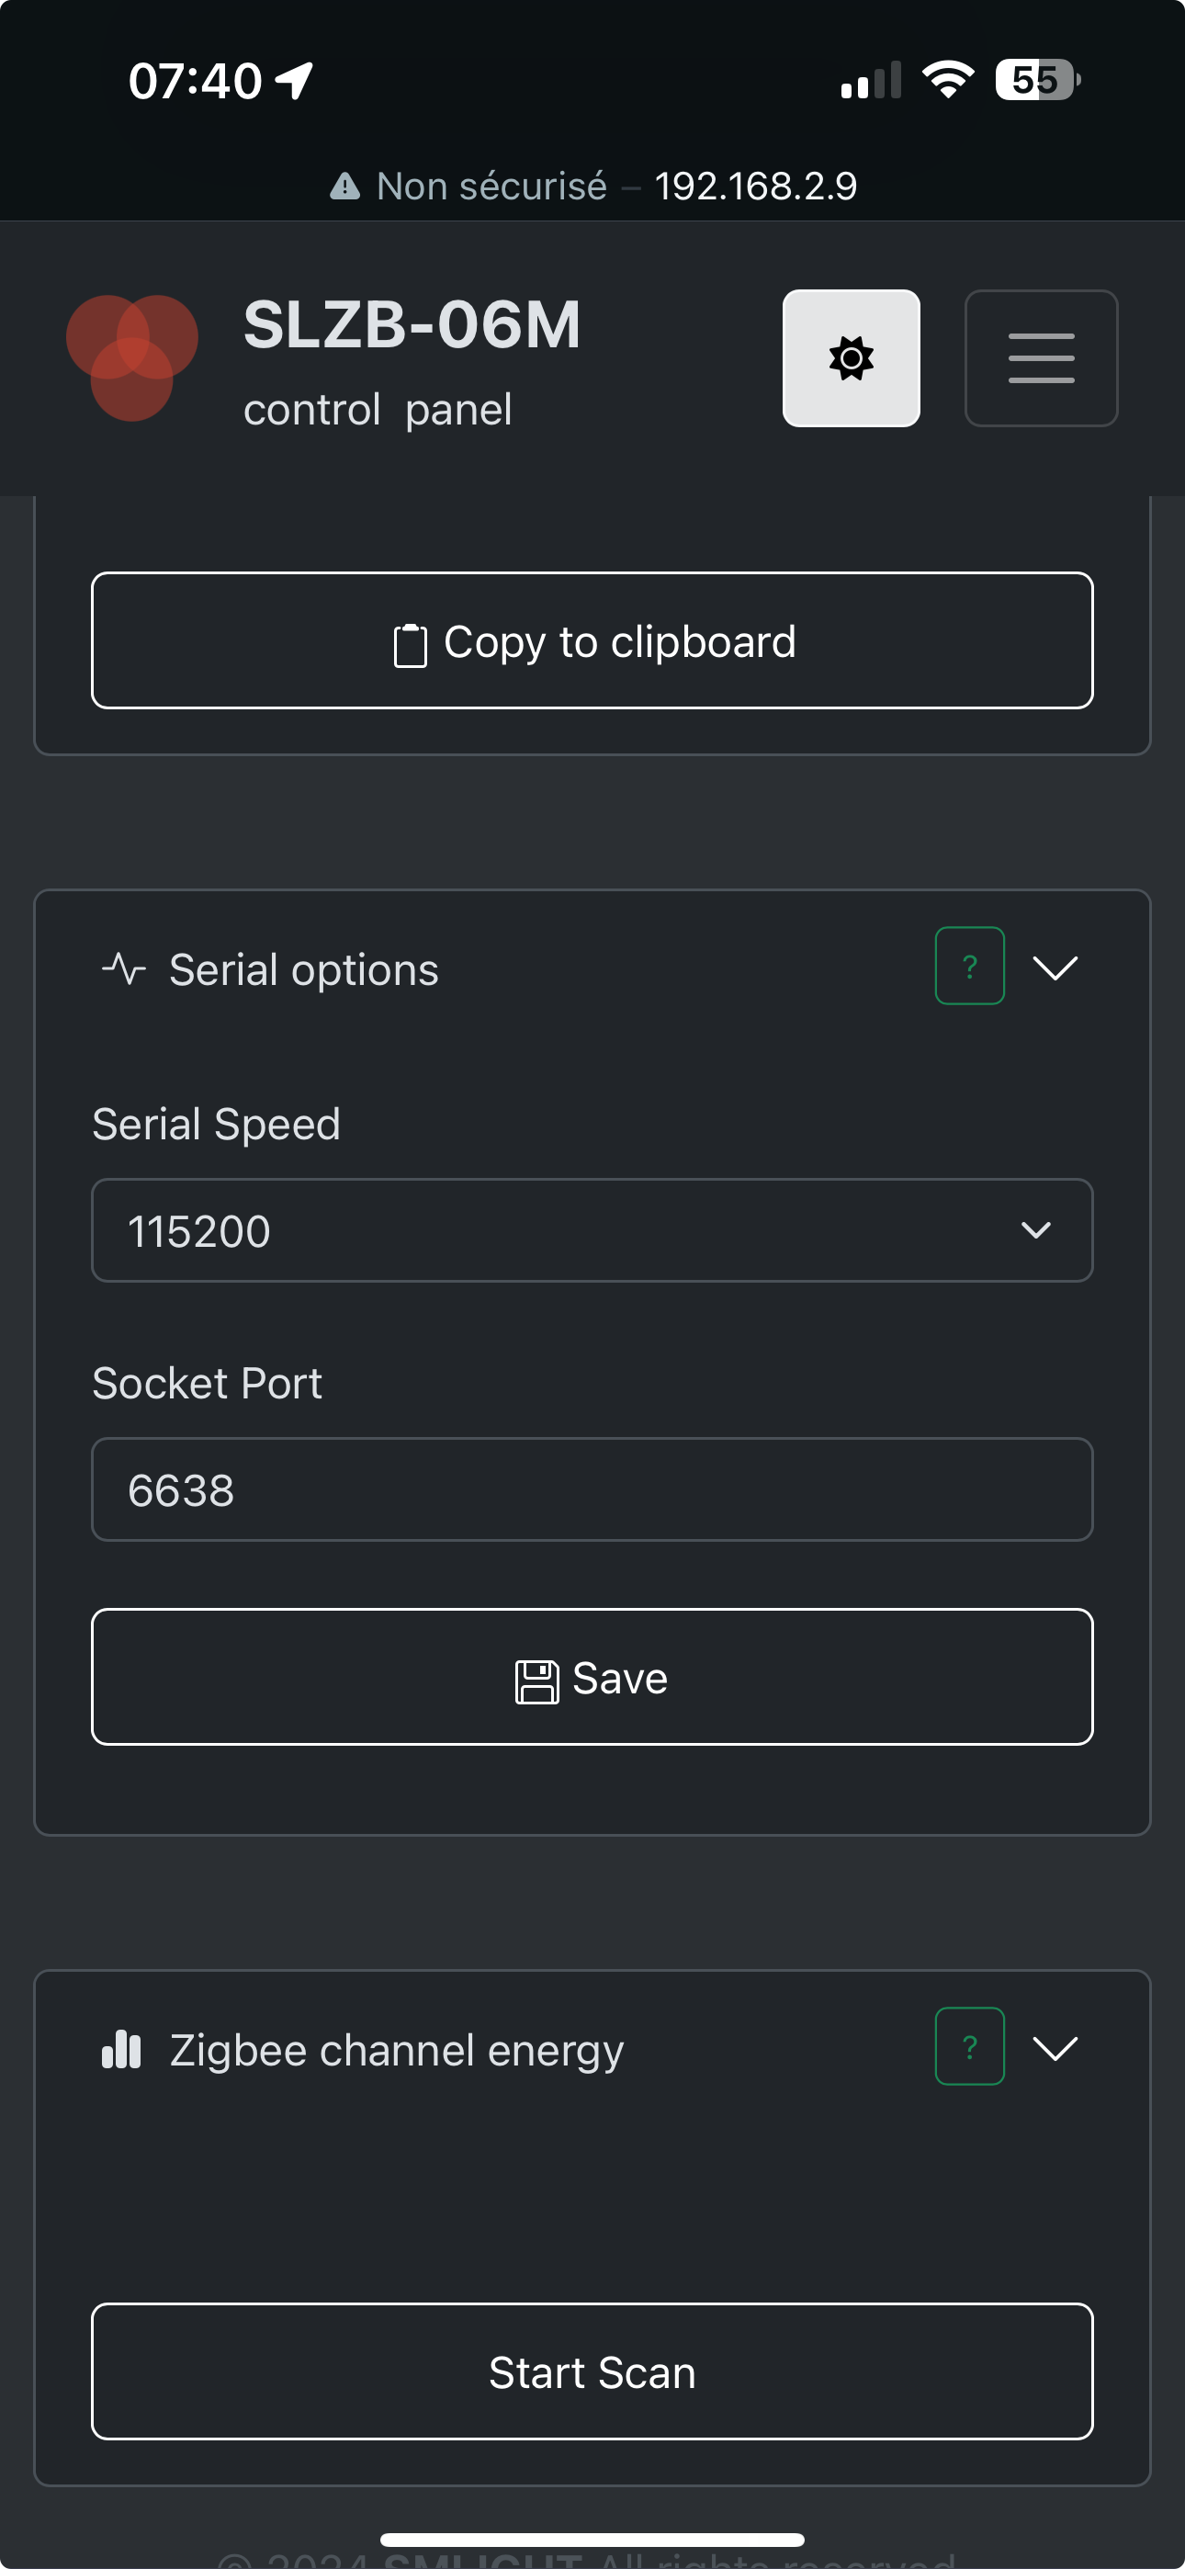Image resolution: width=1185 pixels, height=2569 pixels.
Task: Open help for Zigbee channel energy
Action: 968,2046
